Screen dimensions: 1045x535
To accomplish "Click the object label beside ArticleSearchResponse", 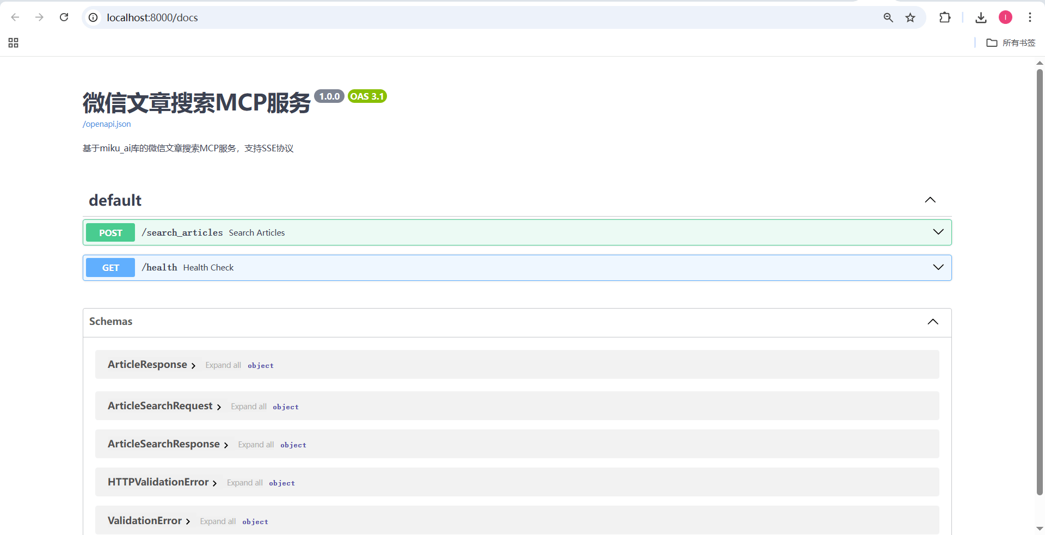I will pyautogui.click(x=293, y=445).
